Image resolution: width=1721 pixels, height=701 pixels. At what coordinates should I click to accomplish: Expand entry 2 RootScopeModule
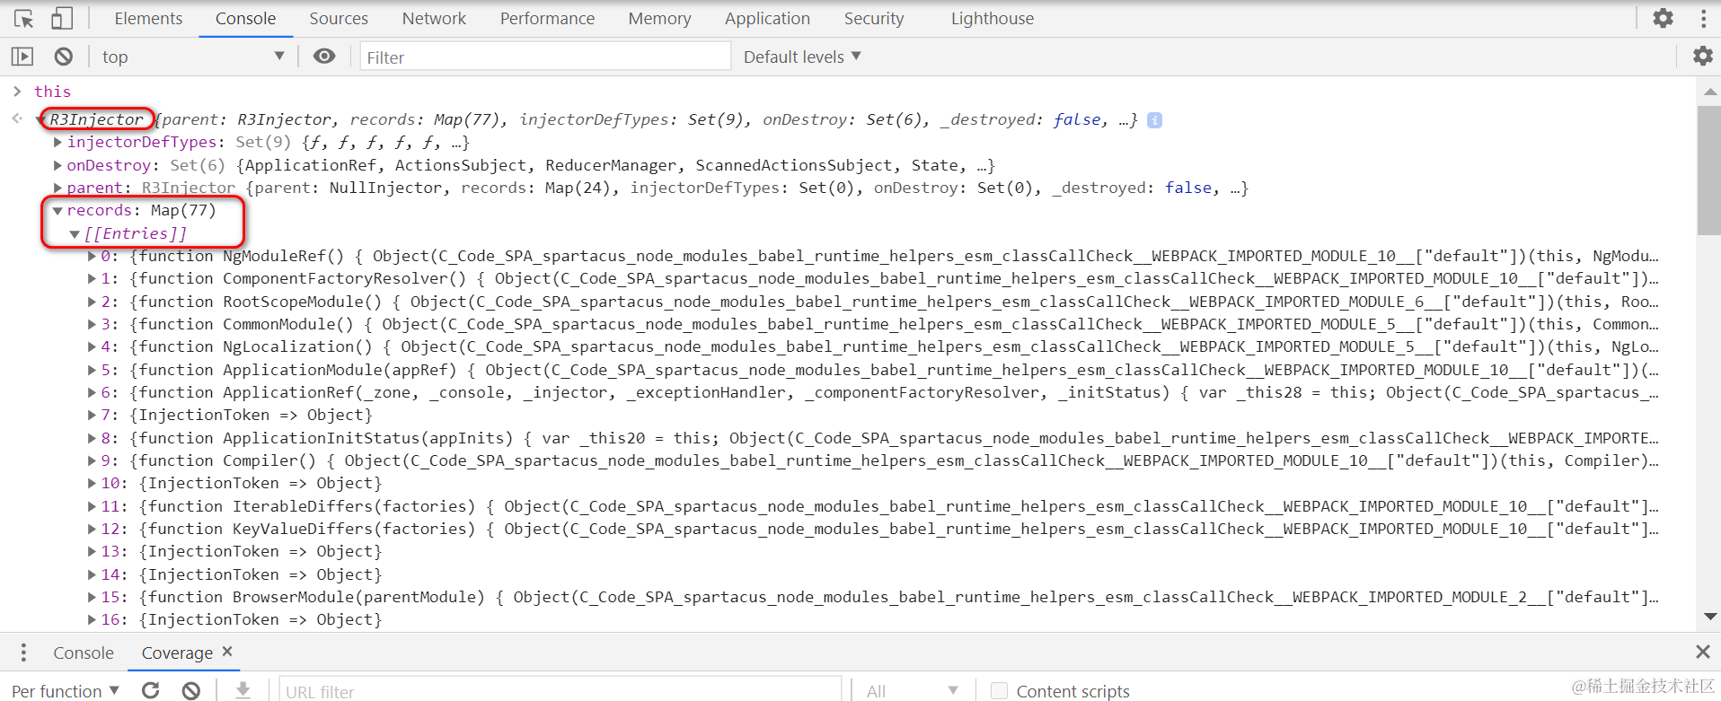point(92,302)
